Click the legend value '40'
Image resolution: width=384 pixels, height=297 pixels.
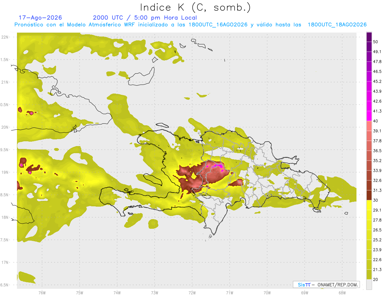pos(376,121)
